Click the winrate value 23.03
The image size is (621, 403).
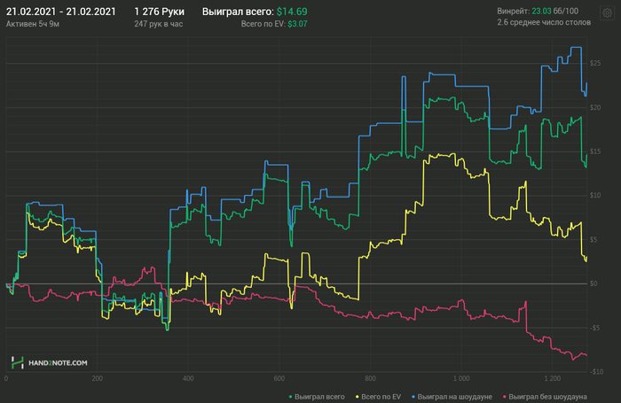[541, 12]
